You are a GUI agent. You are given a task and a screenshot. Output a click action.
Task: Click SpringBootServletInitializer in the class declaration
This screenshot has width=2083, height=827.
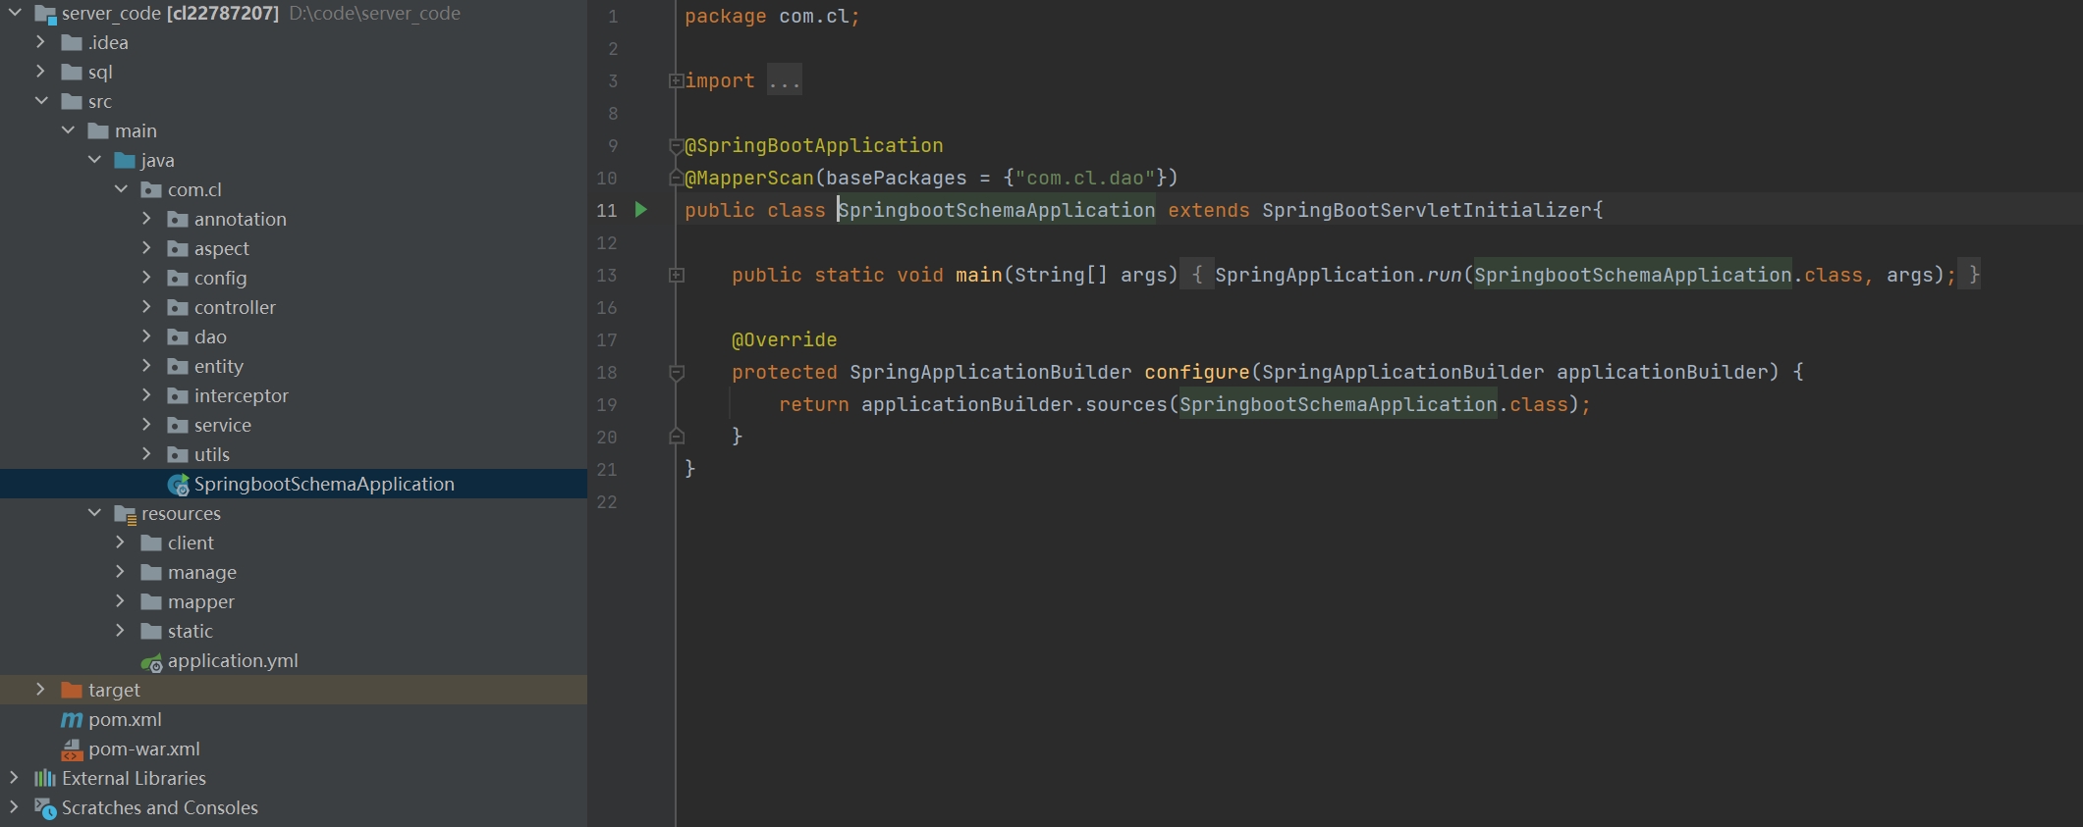(1427, 210)
